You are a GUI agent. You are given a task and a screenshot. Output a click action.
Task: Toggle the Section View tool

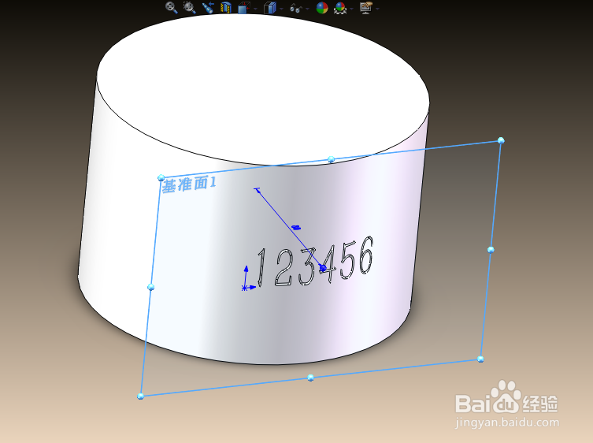(x=226, y=8)
